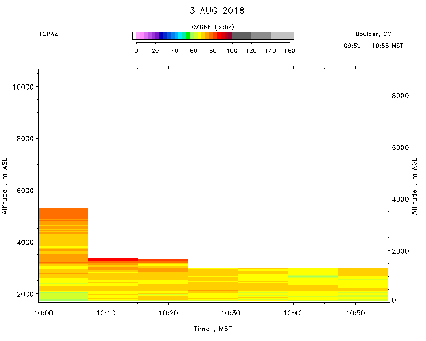The width and height of the screenshot is (426, 341).
Task: Click the colorbar tick label '60'
Action: (194, 51)
